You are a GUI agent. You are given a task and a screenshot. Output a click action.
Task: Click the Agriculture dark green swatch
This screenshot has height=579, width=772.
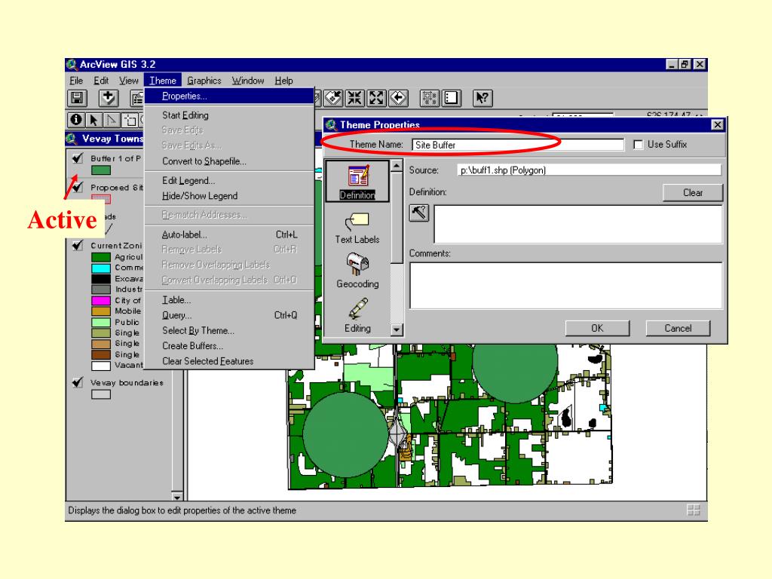click(x=101, y=257)
